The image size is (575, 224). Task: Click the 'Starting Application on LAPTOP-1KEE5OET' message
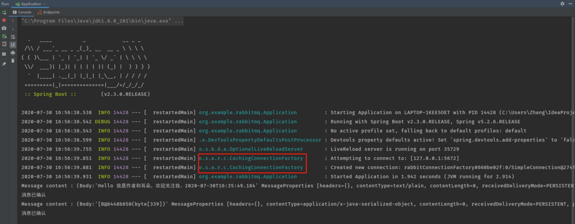[x=452, y=113]
